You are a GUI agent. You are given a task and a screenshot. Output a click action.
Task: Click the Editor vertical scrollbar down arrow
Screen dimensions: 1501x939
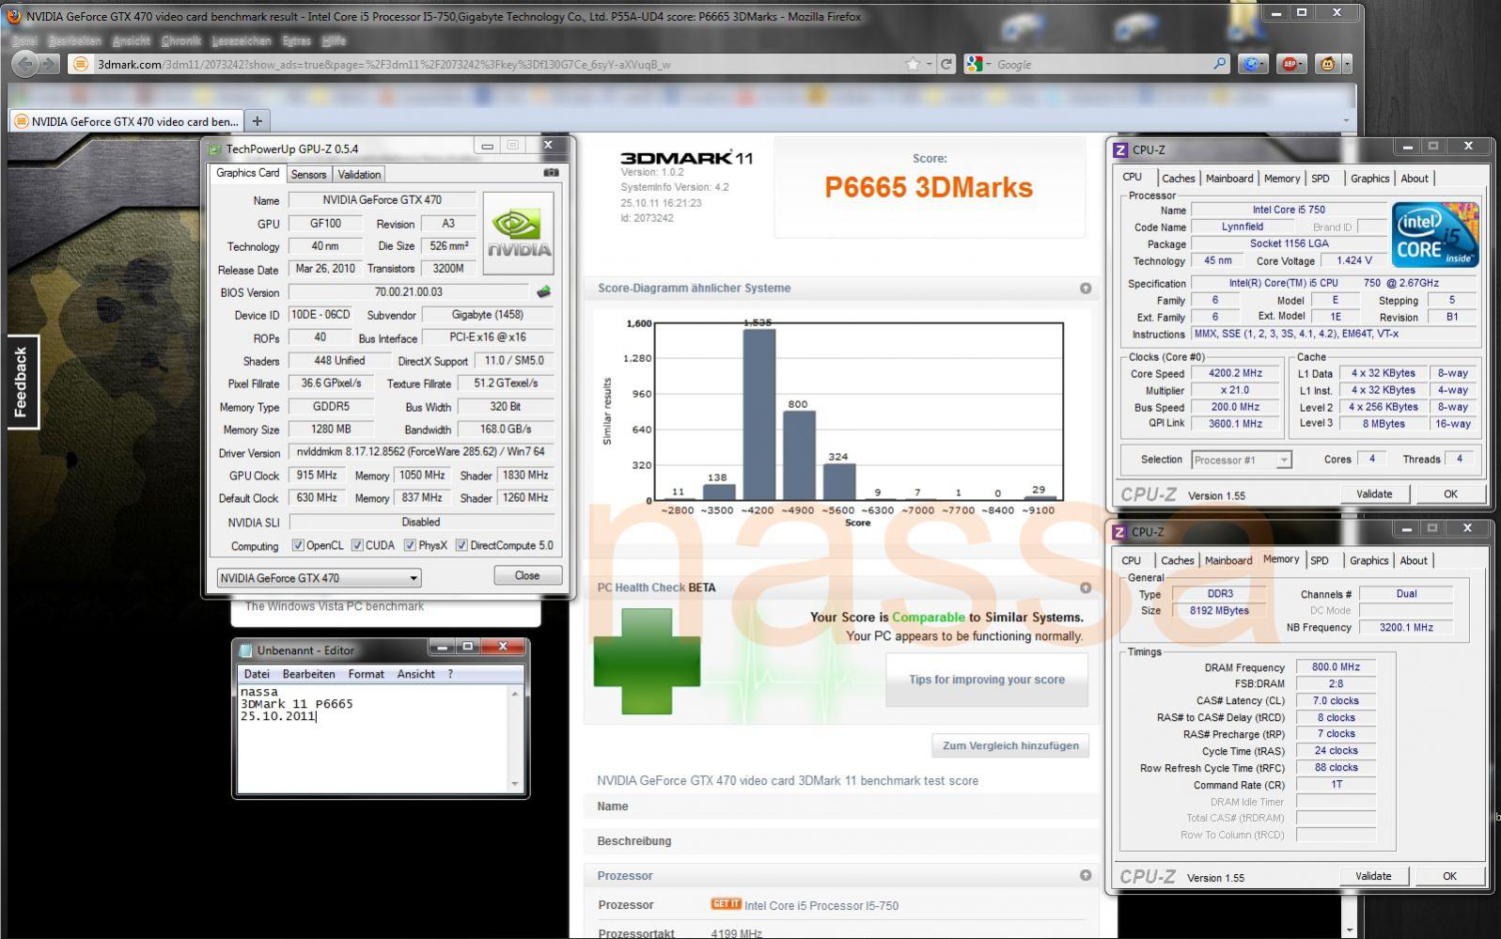(x=515, y=783)
